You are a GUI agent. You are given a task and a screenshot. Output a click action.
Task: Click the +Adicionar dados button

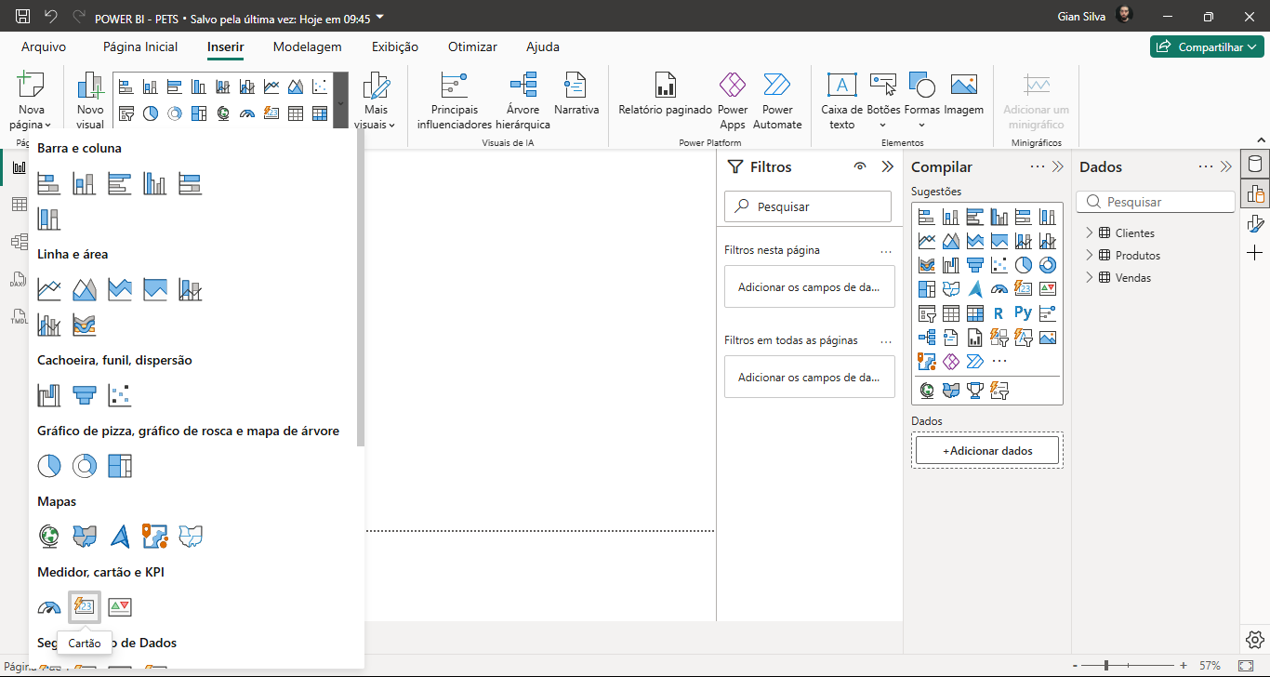click(987, 450)
